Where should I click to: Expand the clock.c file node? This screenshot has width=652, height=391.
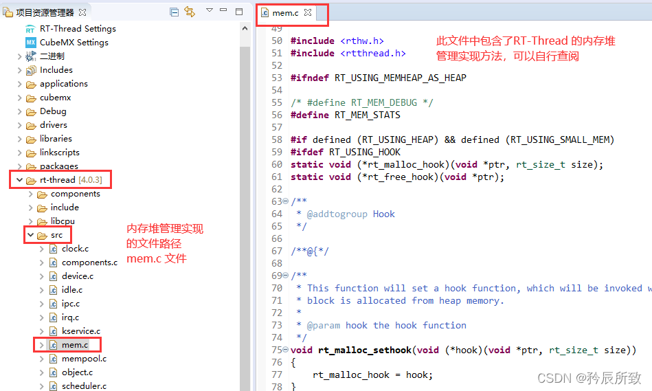(x=41, y=249)
